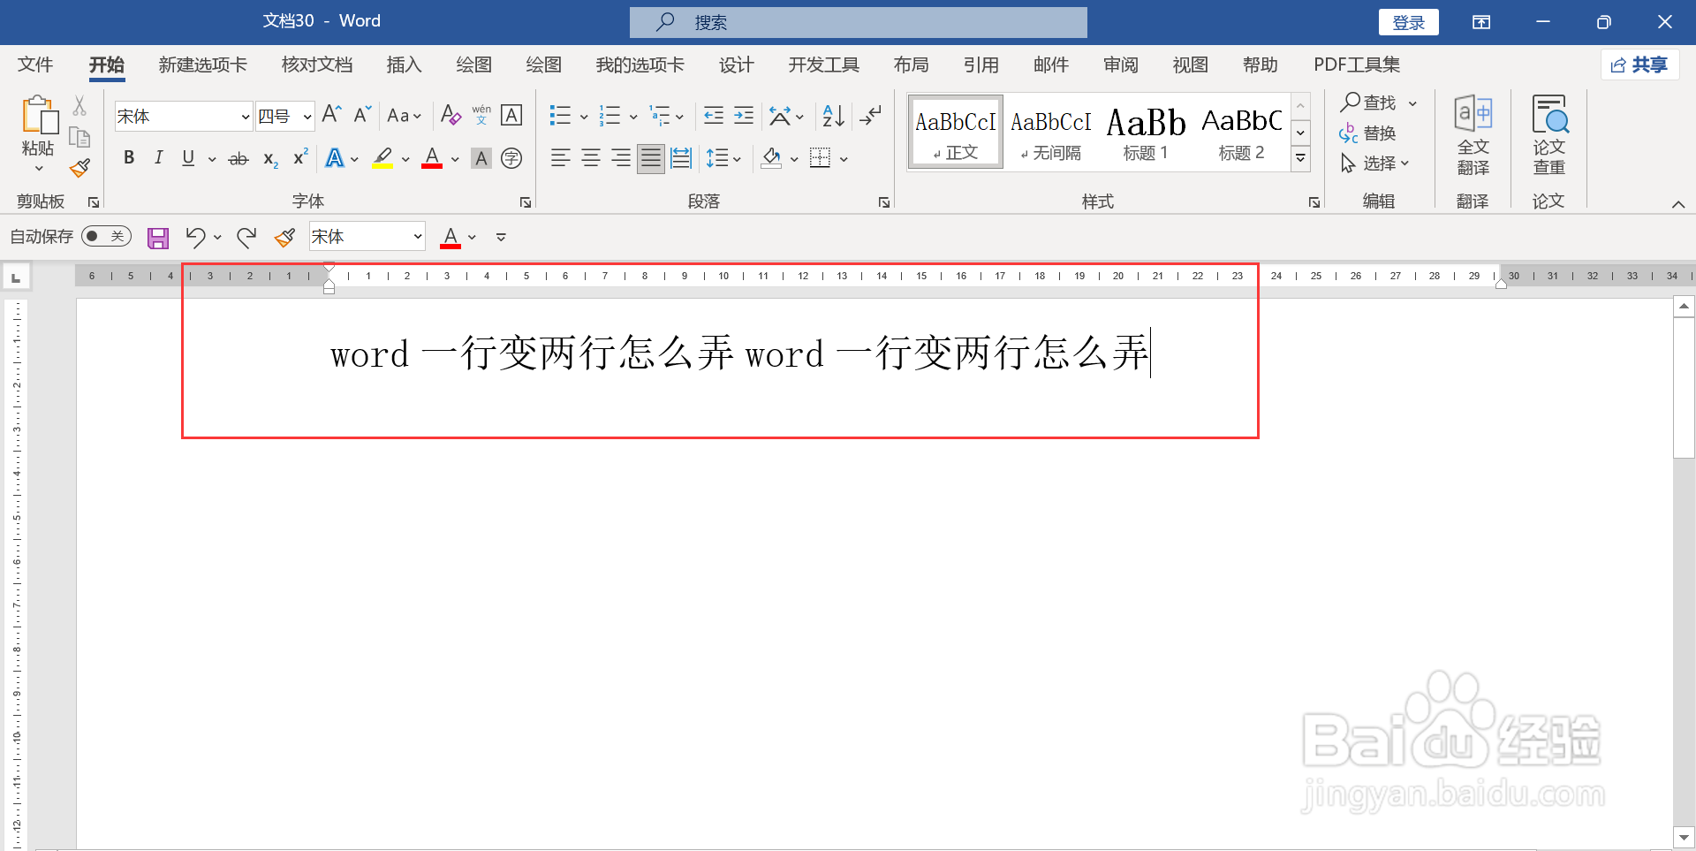The width and height of the screenshot is (1696, 851).
Task: Apply character border icon
Action: pyautogui.click(x=511, y=115)
